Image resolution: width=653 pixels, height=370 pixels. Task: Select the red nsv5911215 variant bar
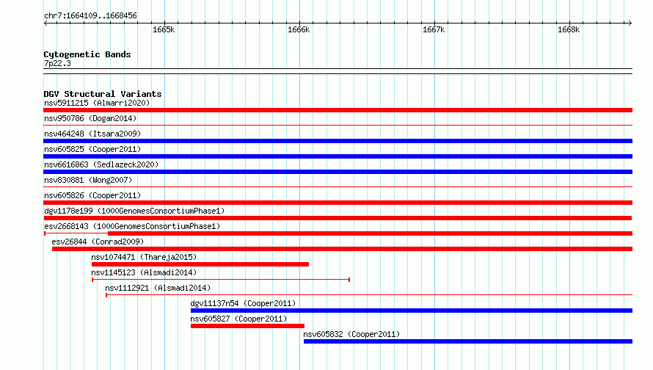[338, 110]
